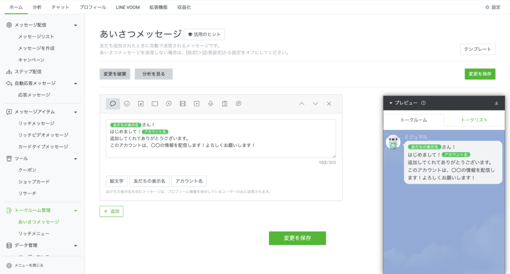
Task: Collapse the トークルーム管理 sidebar section
Action: pyautogui.click(x=75, y=210)
